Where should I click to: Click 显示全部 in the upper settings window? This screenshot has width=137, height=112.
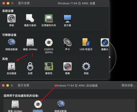[24, 3]
